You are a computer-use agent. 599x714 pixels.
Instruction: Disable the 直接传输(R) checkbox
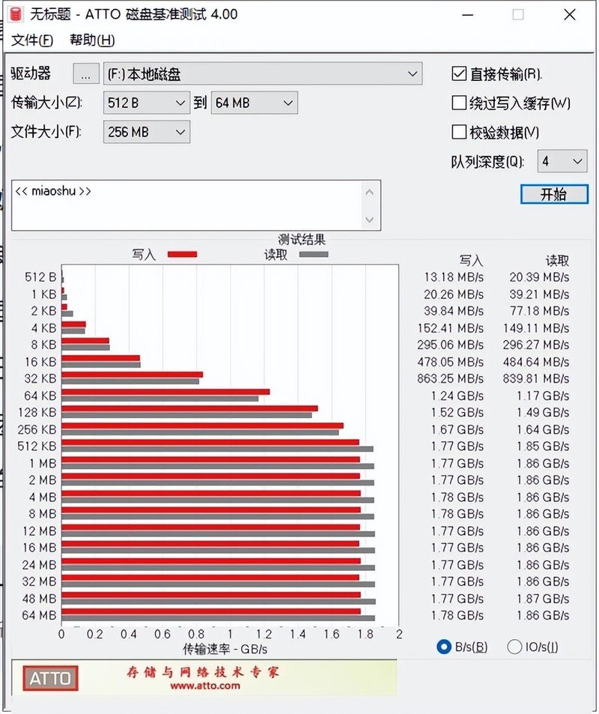pos(458,73)
